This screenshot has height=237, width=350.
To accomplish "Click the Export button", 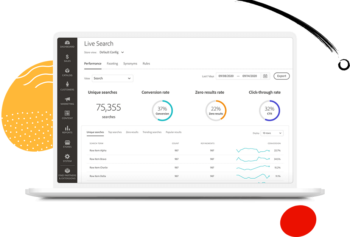I will pyautogui.click(x=282, y=76).
